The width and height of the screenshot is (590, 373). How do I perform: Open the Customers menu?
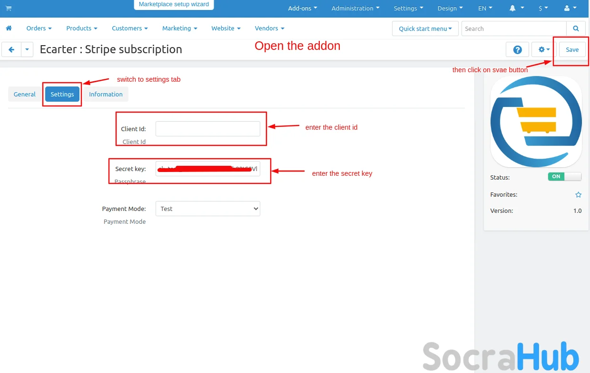130,28
